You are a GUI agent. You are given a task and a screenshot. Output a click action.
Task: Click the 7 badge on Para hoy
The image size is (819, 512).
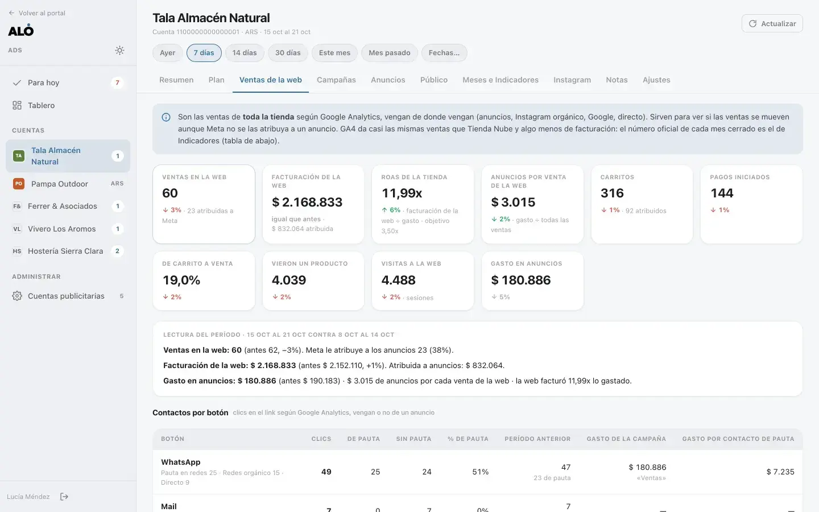tap(118, 82)
